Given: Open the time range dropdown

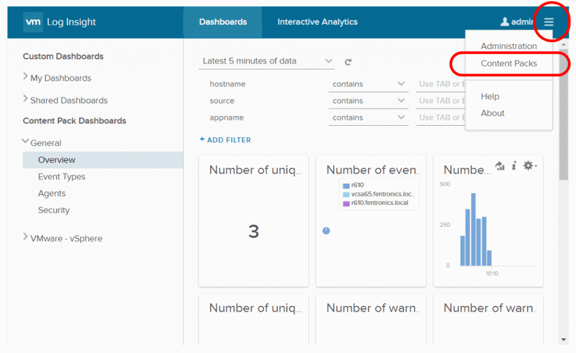Looking at the screenshot, I should pyautogui.click(x=267, y=61).
